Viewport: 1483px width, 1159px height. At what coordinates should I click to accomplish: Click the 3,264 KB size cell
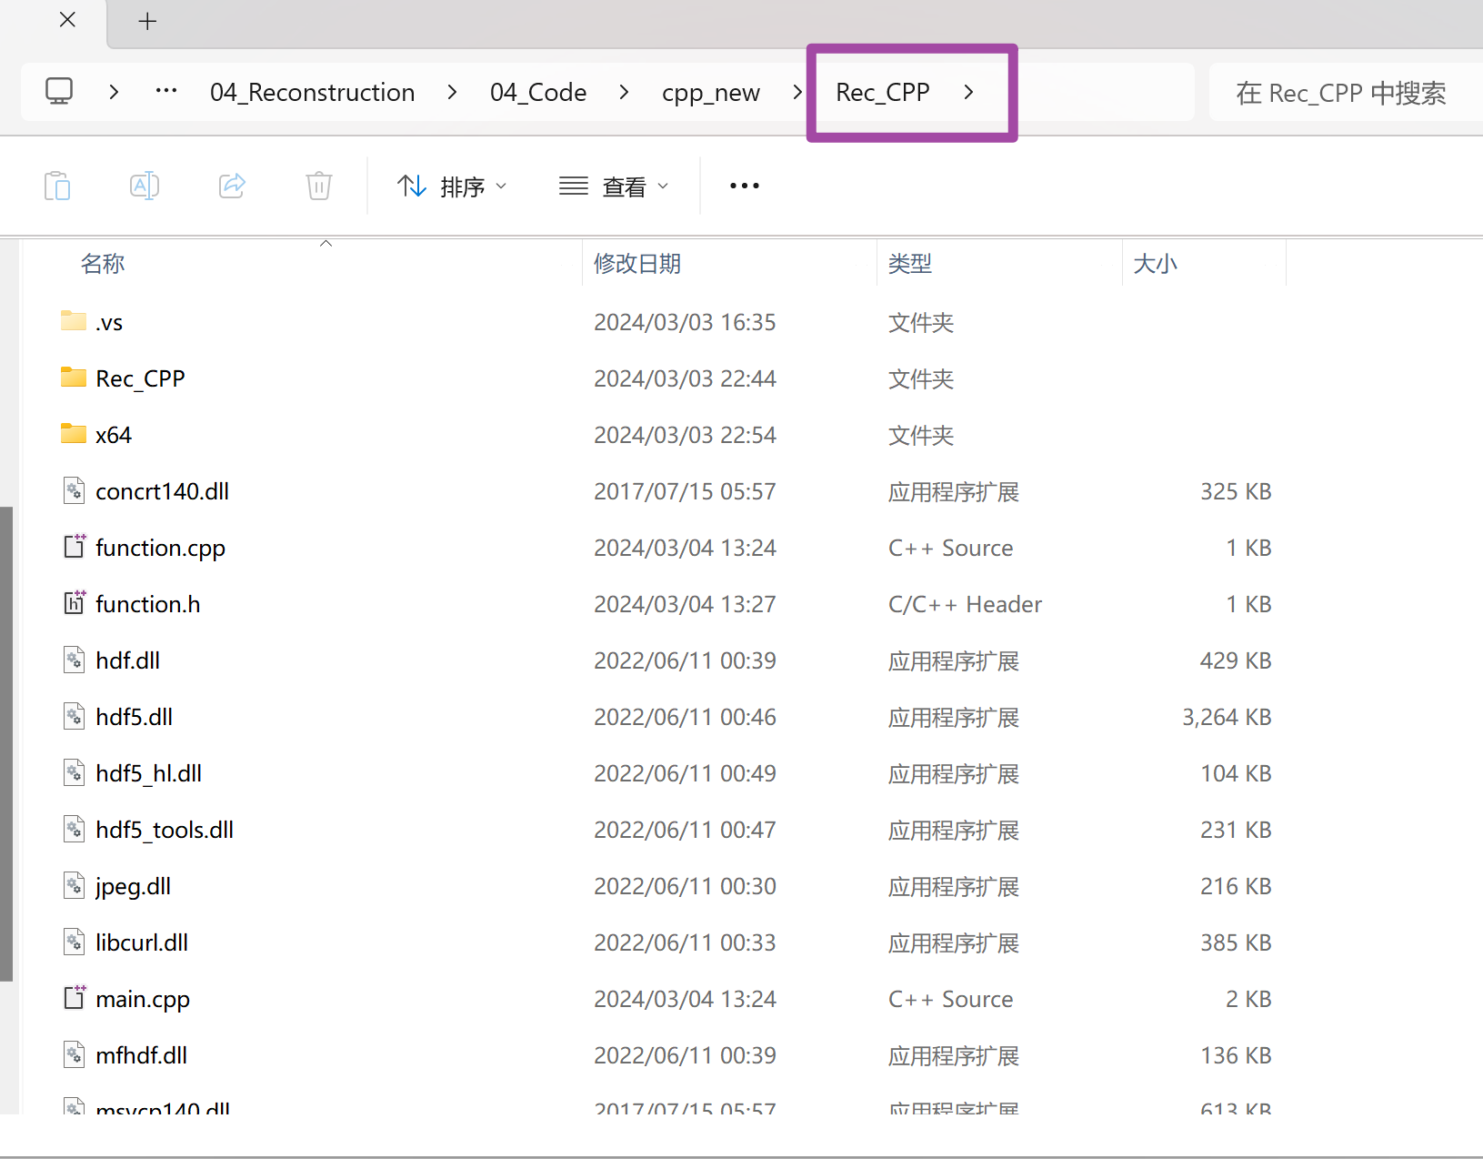[1227, 717]
